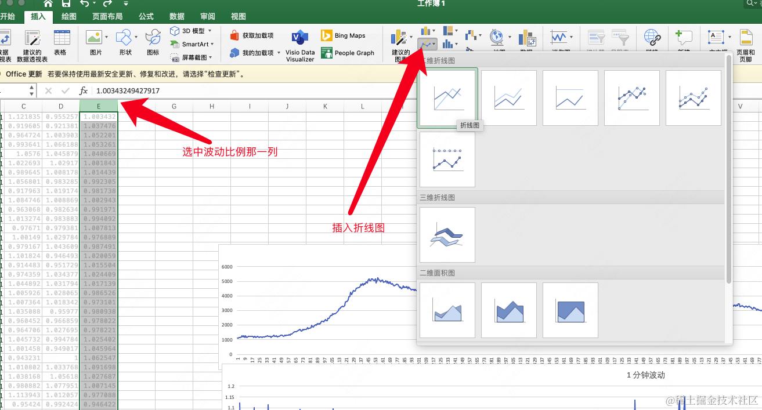Expand the SmartArt dropdown arrow
Screen dimensions: 762x410
(212, 44)
